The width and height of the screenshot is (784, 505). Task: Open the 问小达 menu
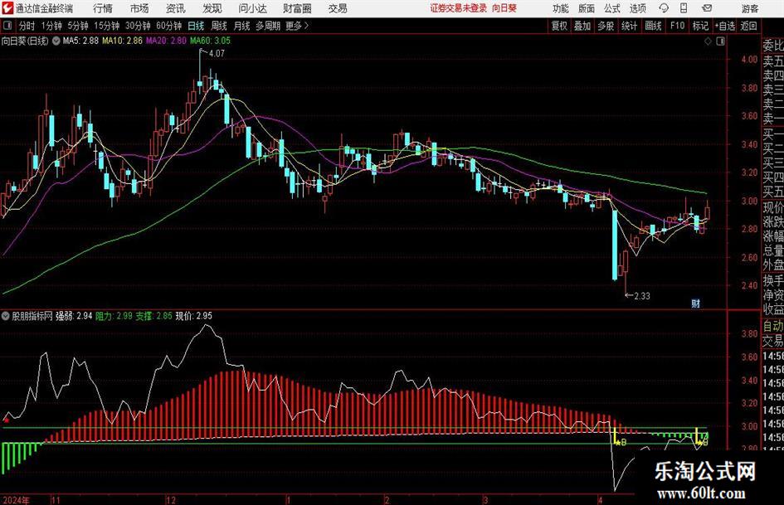(x=252, y=8)
